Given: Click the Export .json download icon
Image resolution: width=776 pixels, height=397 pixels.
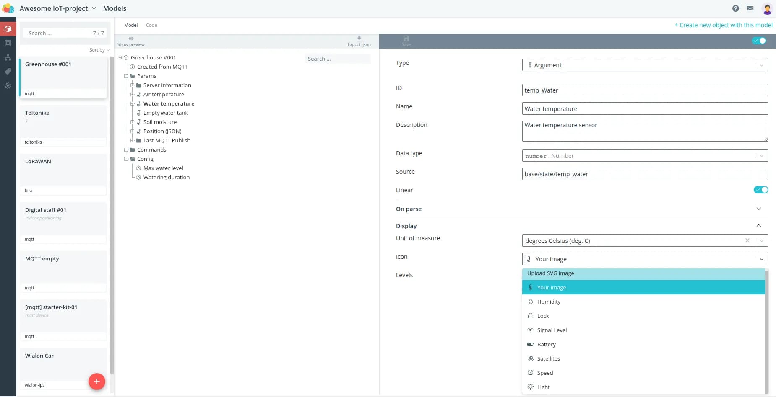Looking at the screenshot, I should (x=359, y=39).
